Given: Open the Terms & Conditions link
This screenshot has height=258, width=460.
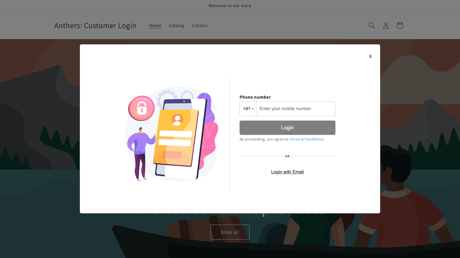Looking at the screenshot, I should click(307, 139).
